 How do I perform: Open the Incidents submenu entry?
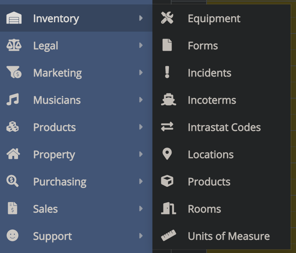(209, 73)
